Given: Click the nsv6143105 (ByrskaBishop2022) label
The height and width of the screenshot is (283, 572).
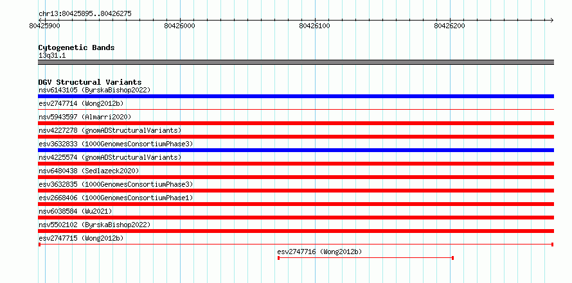Looking at the screenshot, I should (94, 90).
